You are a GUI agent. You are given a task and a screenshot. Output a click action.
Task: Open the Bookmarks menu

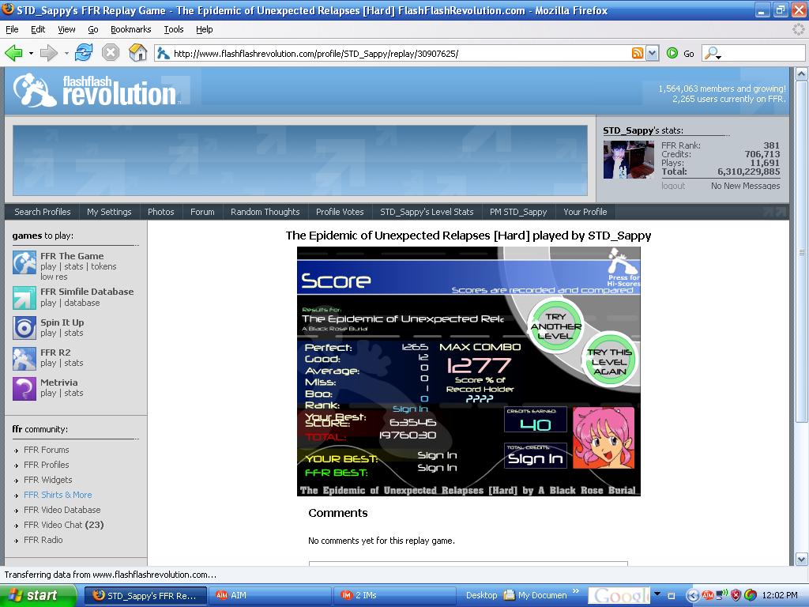[x=130, y=29]
